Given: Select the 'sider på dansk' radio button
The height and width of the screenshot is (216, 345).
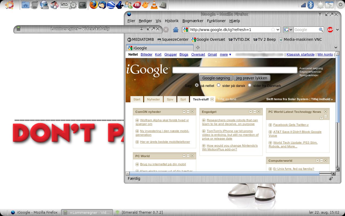Looking at the screenshot, I should 219,85.
